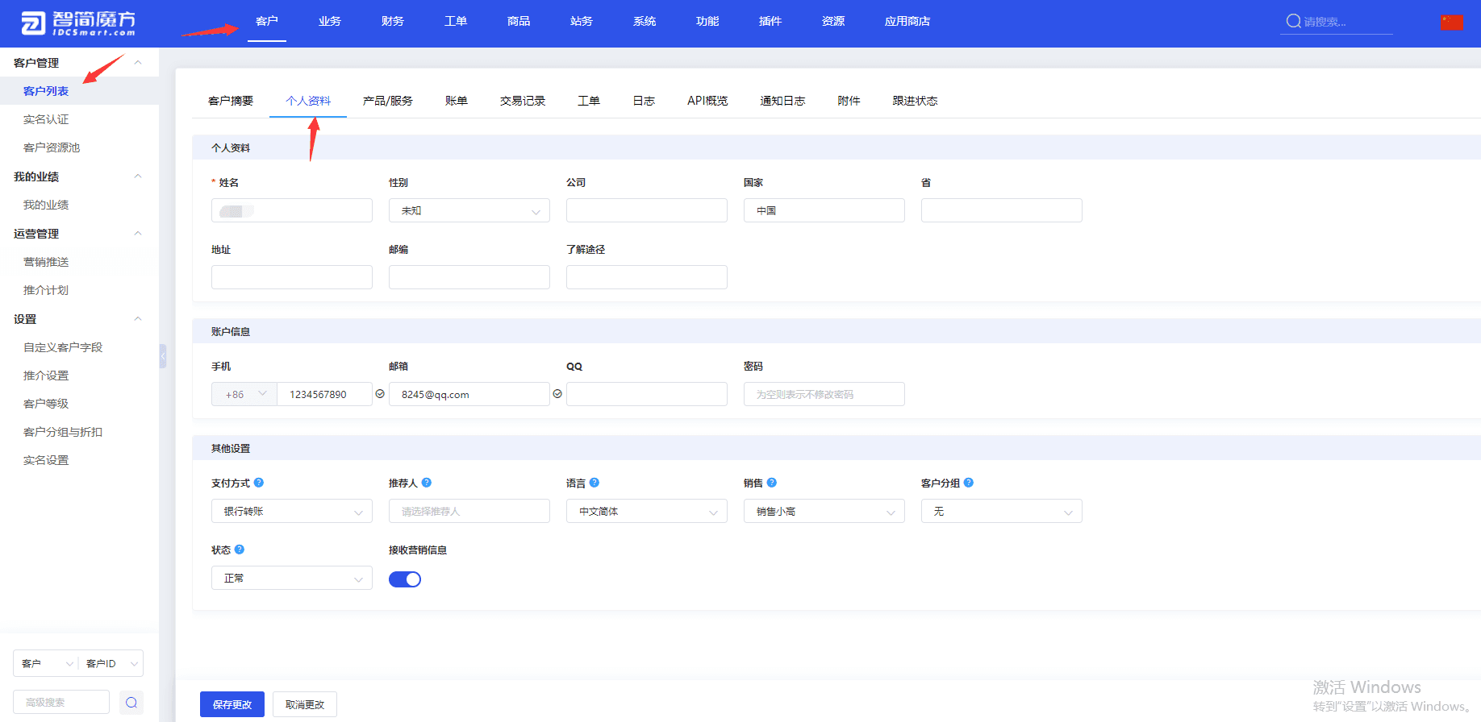Click the 推荐人 help icon
Image resolution: width=1481 pixels, height=722 pixels.
coord(427,483)
